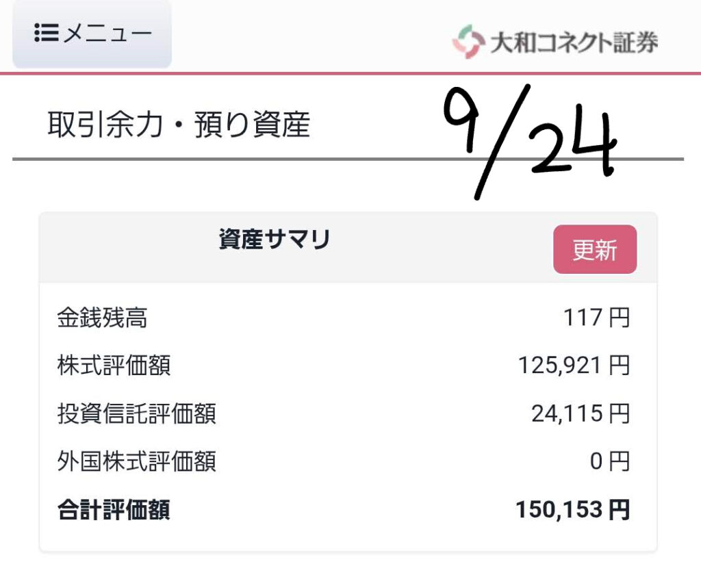Click the 117 円 cash balance value
701x562 pixels.
click(596, 318)
